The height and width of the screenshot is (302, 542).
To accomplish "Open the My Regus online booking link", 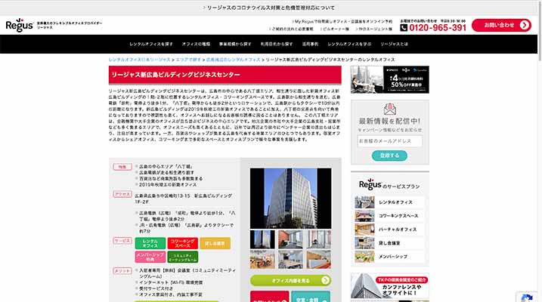I will point(342,21).
